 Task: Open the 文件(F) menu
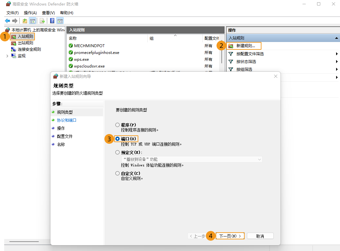(x=12, y=13)
